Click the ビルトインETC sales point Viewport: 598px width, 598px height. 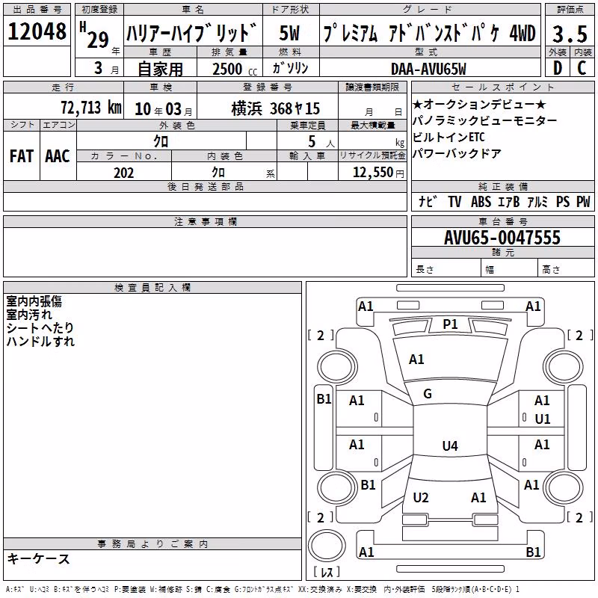(449, 137)
